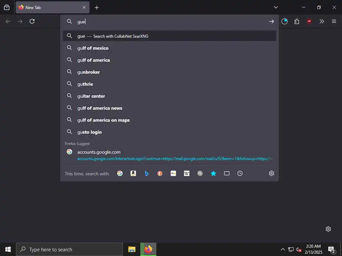Search this time with Bing

point(147,173)
